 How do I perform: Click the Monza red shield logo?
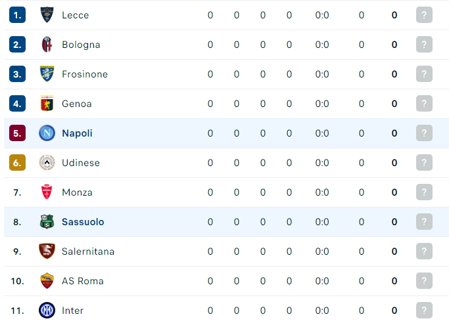(47, 192)
